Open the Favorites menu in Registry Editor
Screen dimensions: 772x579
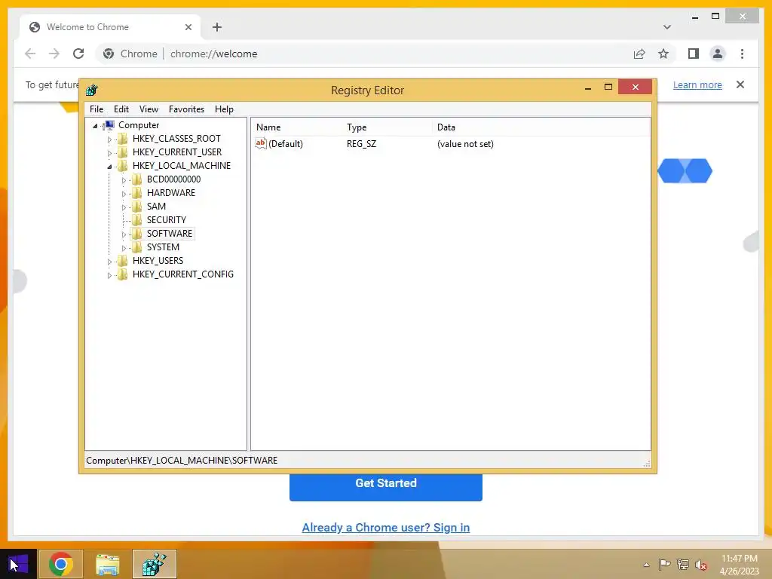[186, 109]
